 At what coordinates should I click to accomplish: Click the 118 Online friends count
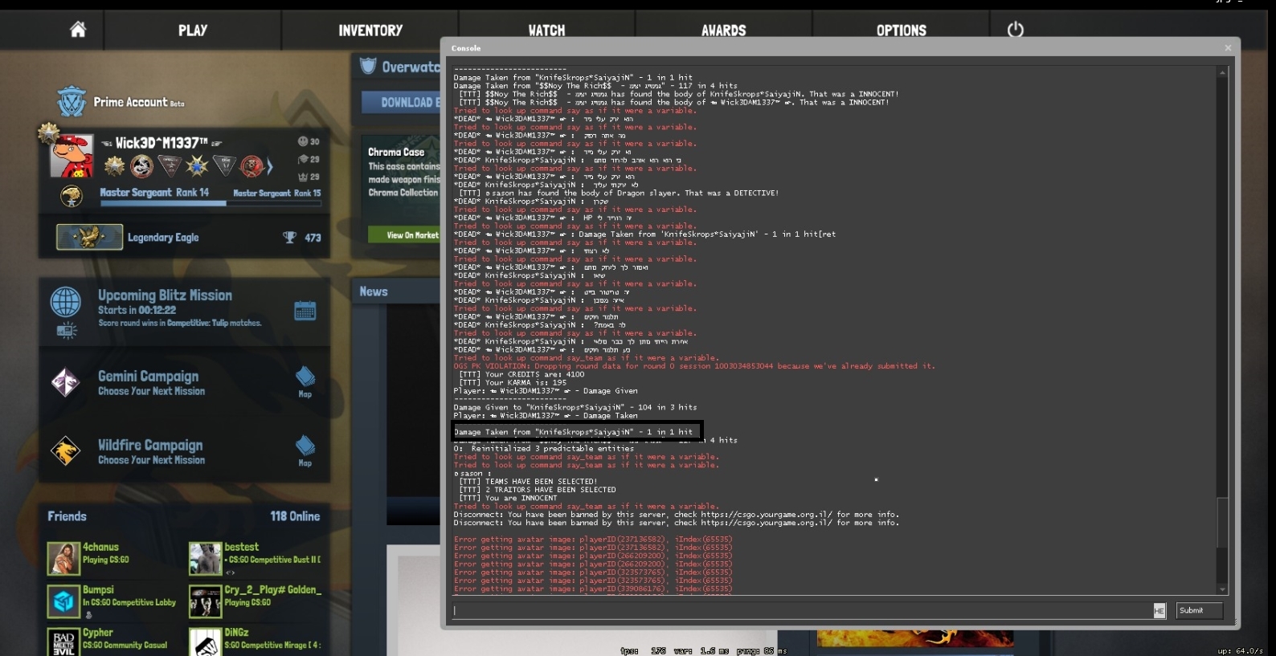(x=295, y=516)
